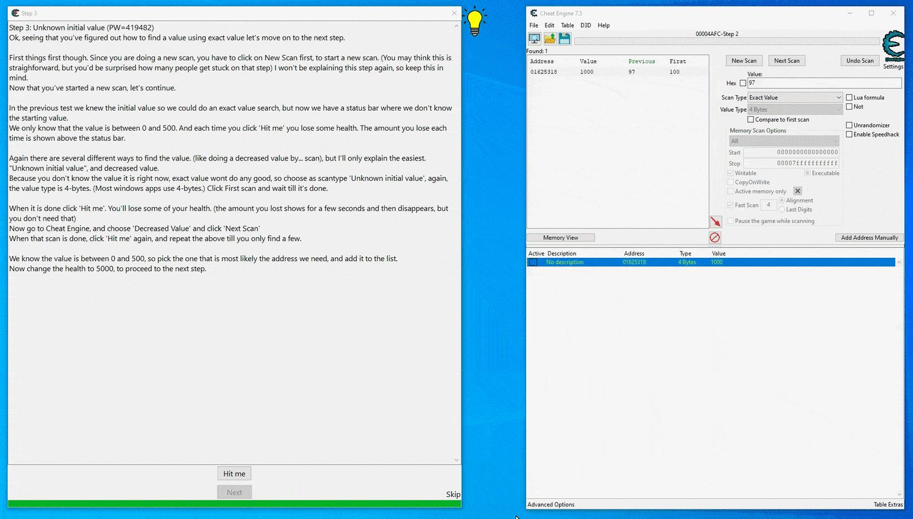Expand the Scan Type dropdown
The image size is (913, 519).
(795, 97)
